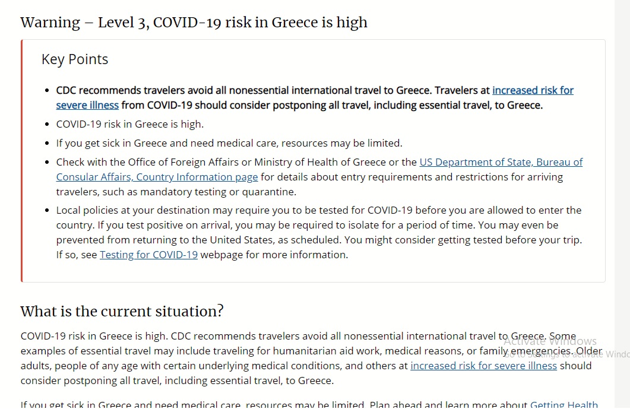
Task: Open increased risk link in situation paragraph
Action: click(483, 366)
